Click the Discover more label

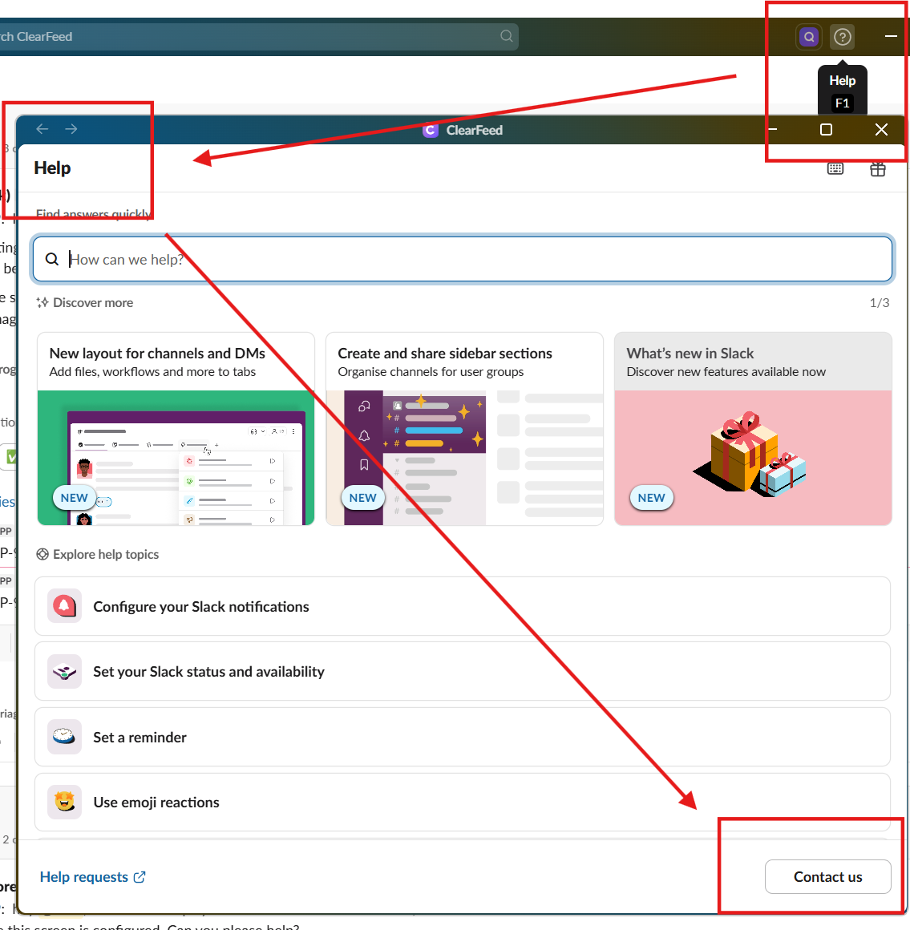point(93,302)
